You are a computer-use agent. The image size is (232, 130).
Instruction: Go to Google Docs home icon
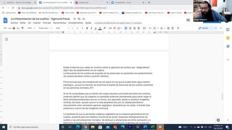click(x=5, y=20)
